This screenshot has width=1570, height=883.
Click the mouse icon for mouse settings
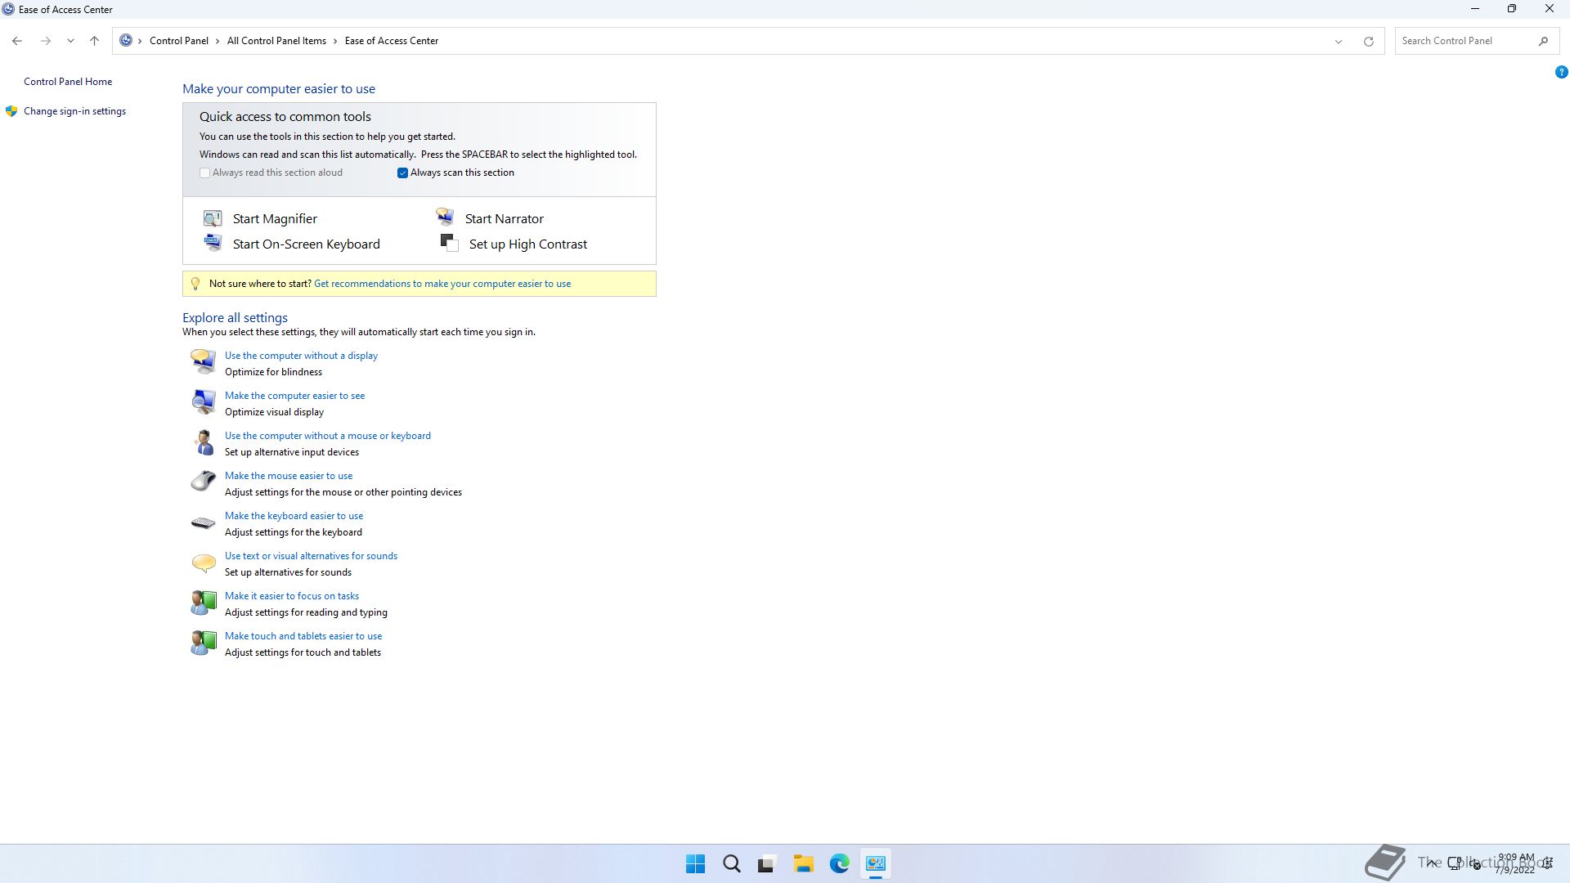[203, 482]
